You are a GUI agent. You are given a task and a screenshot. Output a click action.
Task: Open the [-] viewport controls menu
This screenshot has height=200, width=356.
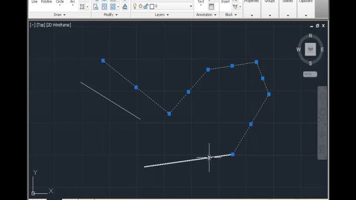[33, 25]
